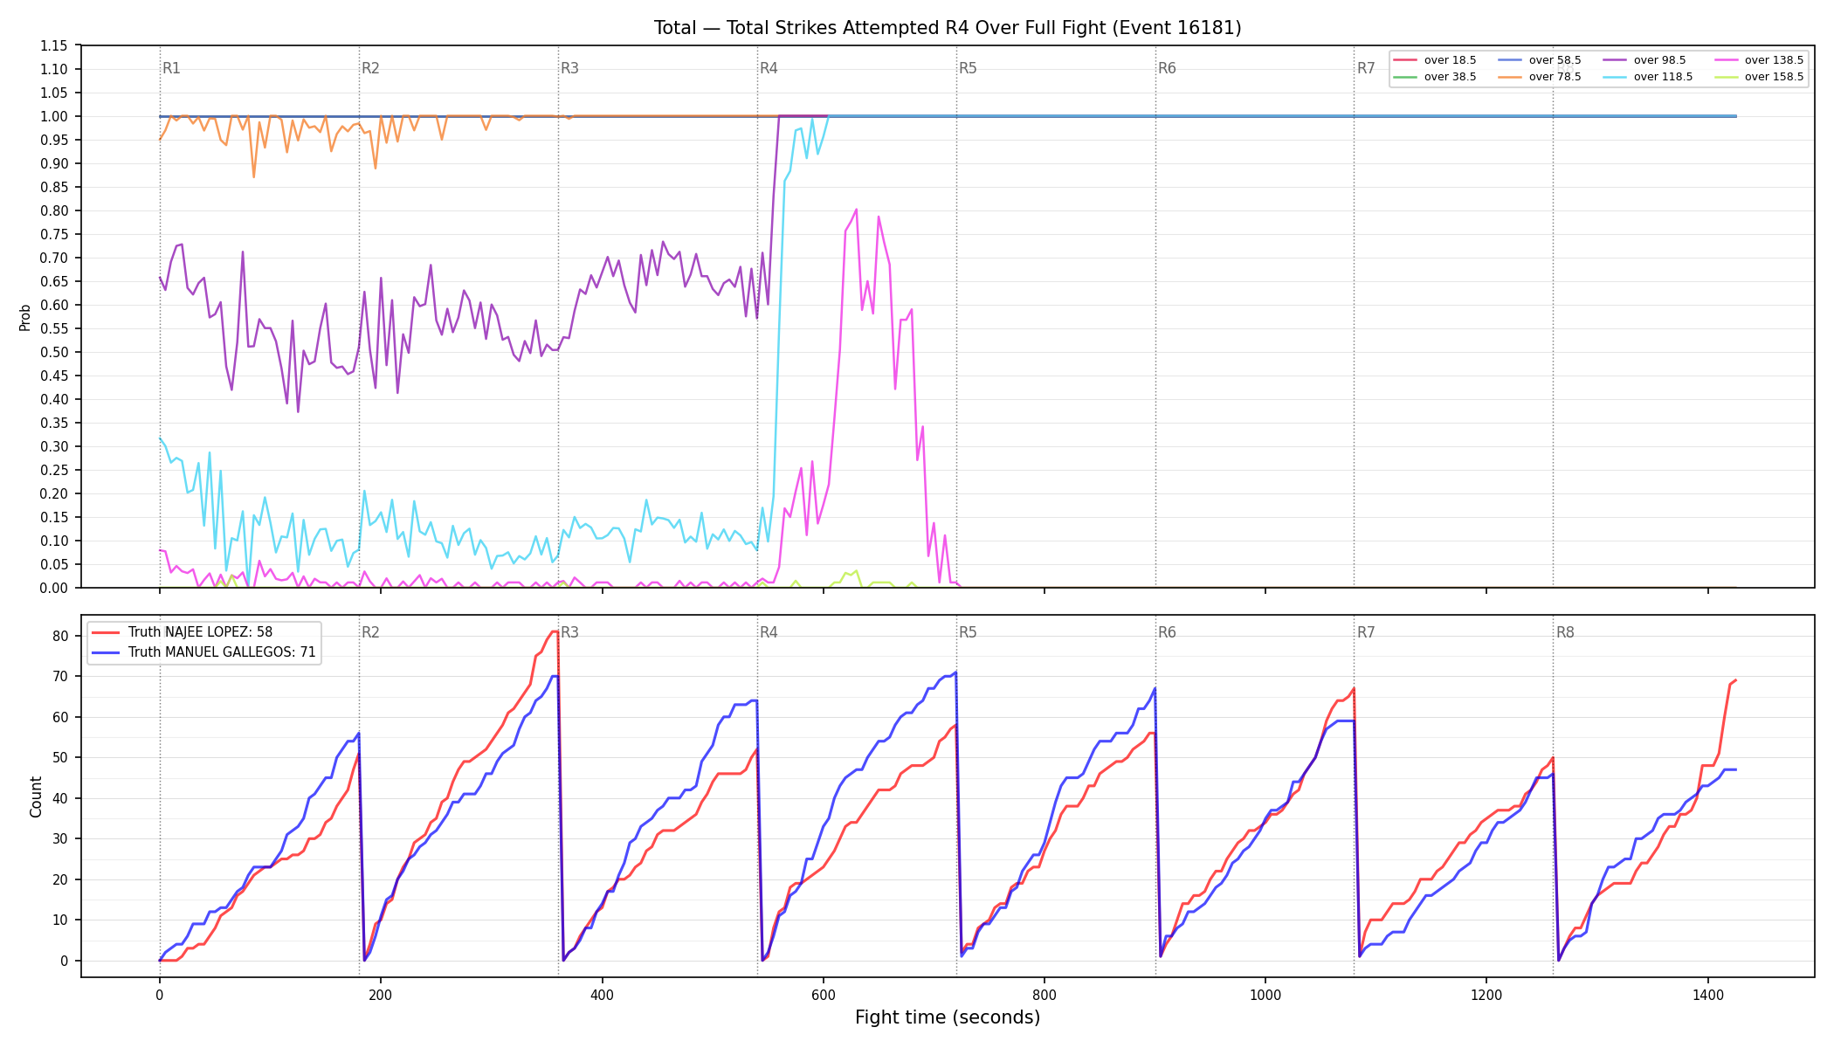
Task: Click the orange line swatch for 'over 78.5'
Action: tap(1510, 77)
